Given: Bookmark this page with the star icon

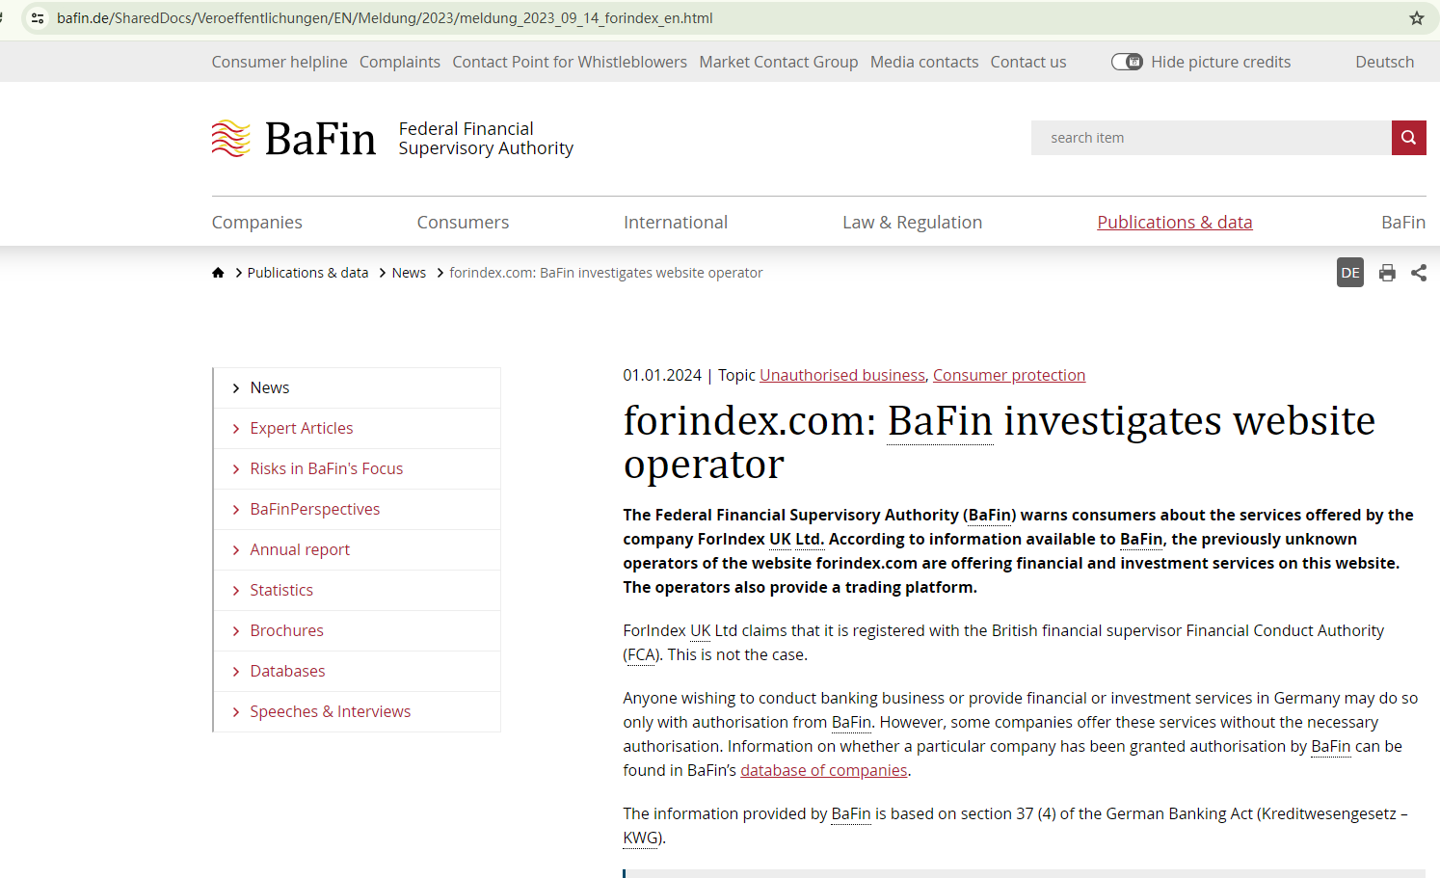Looking at the screenshot, I should [x=1416, y=18].
